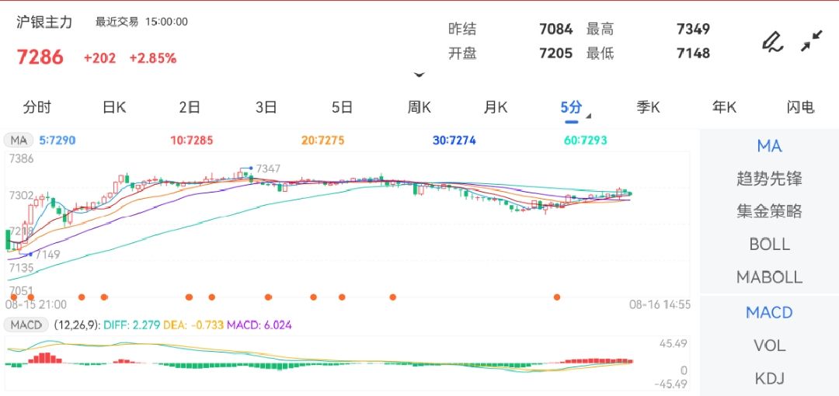Click the last orange event dot on the chart
The width and height of the screenshot is (839, 396).
[x=557, y=297]
